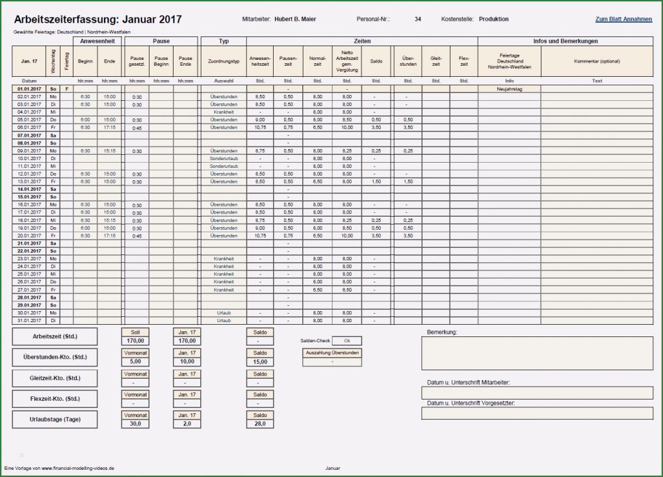
Task: Click the 'Arbeitszeit (Std.)' box
Action: (x=55, y=336)
